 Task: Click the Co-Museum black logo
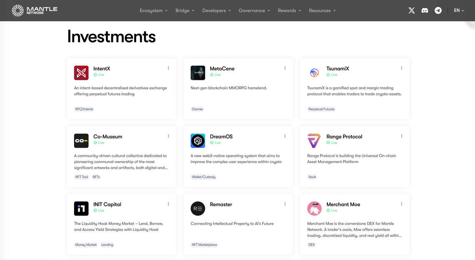81,141
